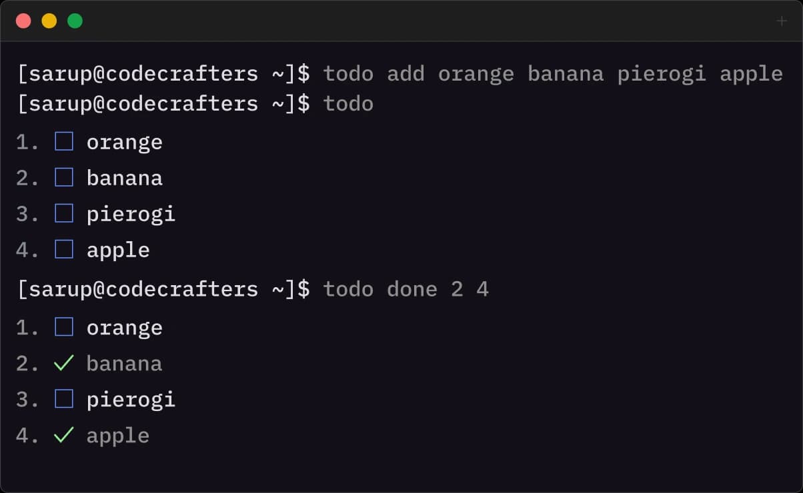Click the green checkmark next to apple
803x493 pixels.
click(65, 434)
